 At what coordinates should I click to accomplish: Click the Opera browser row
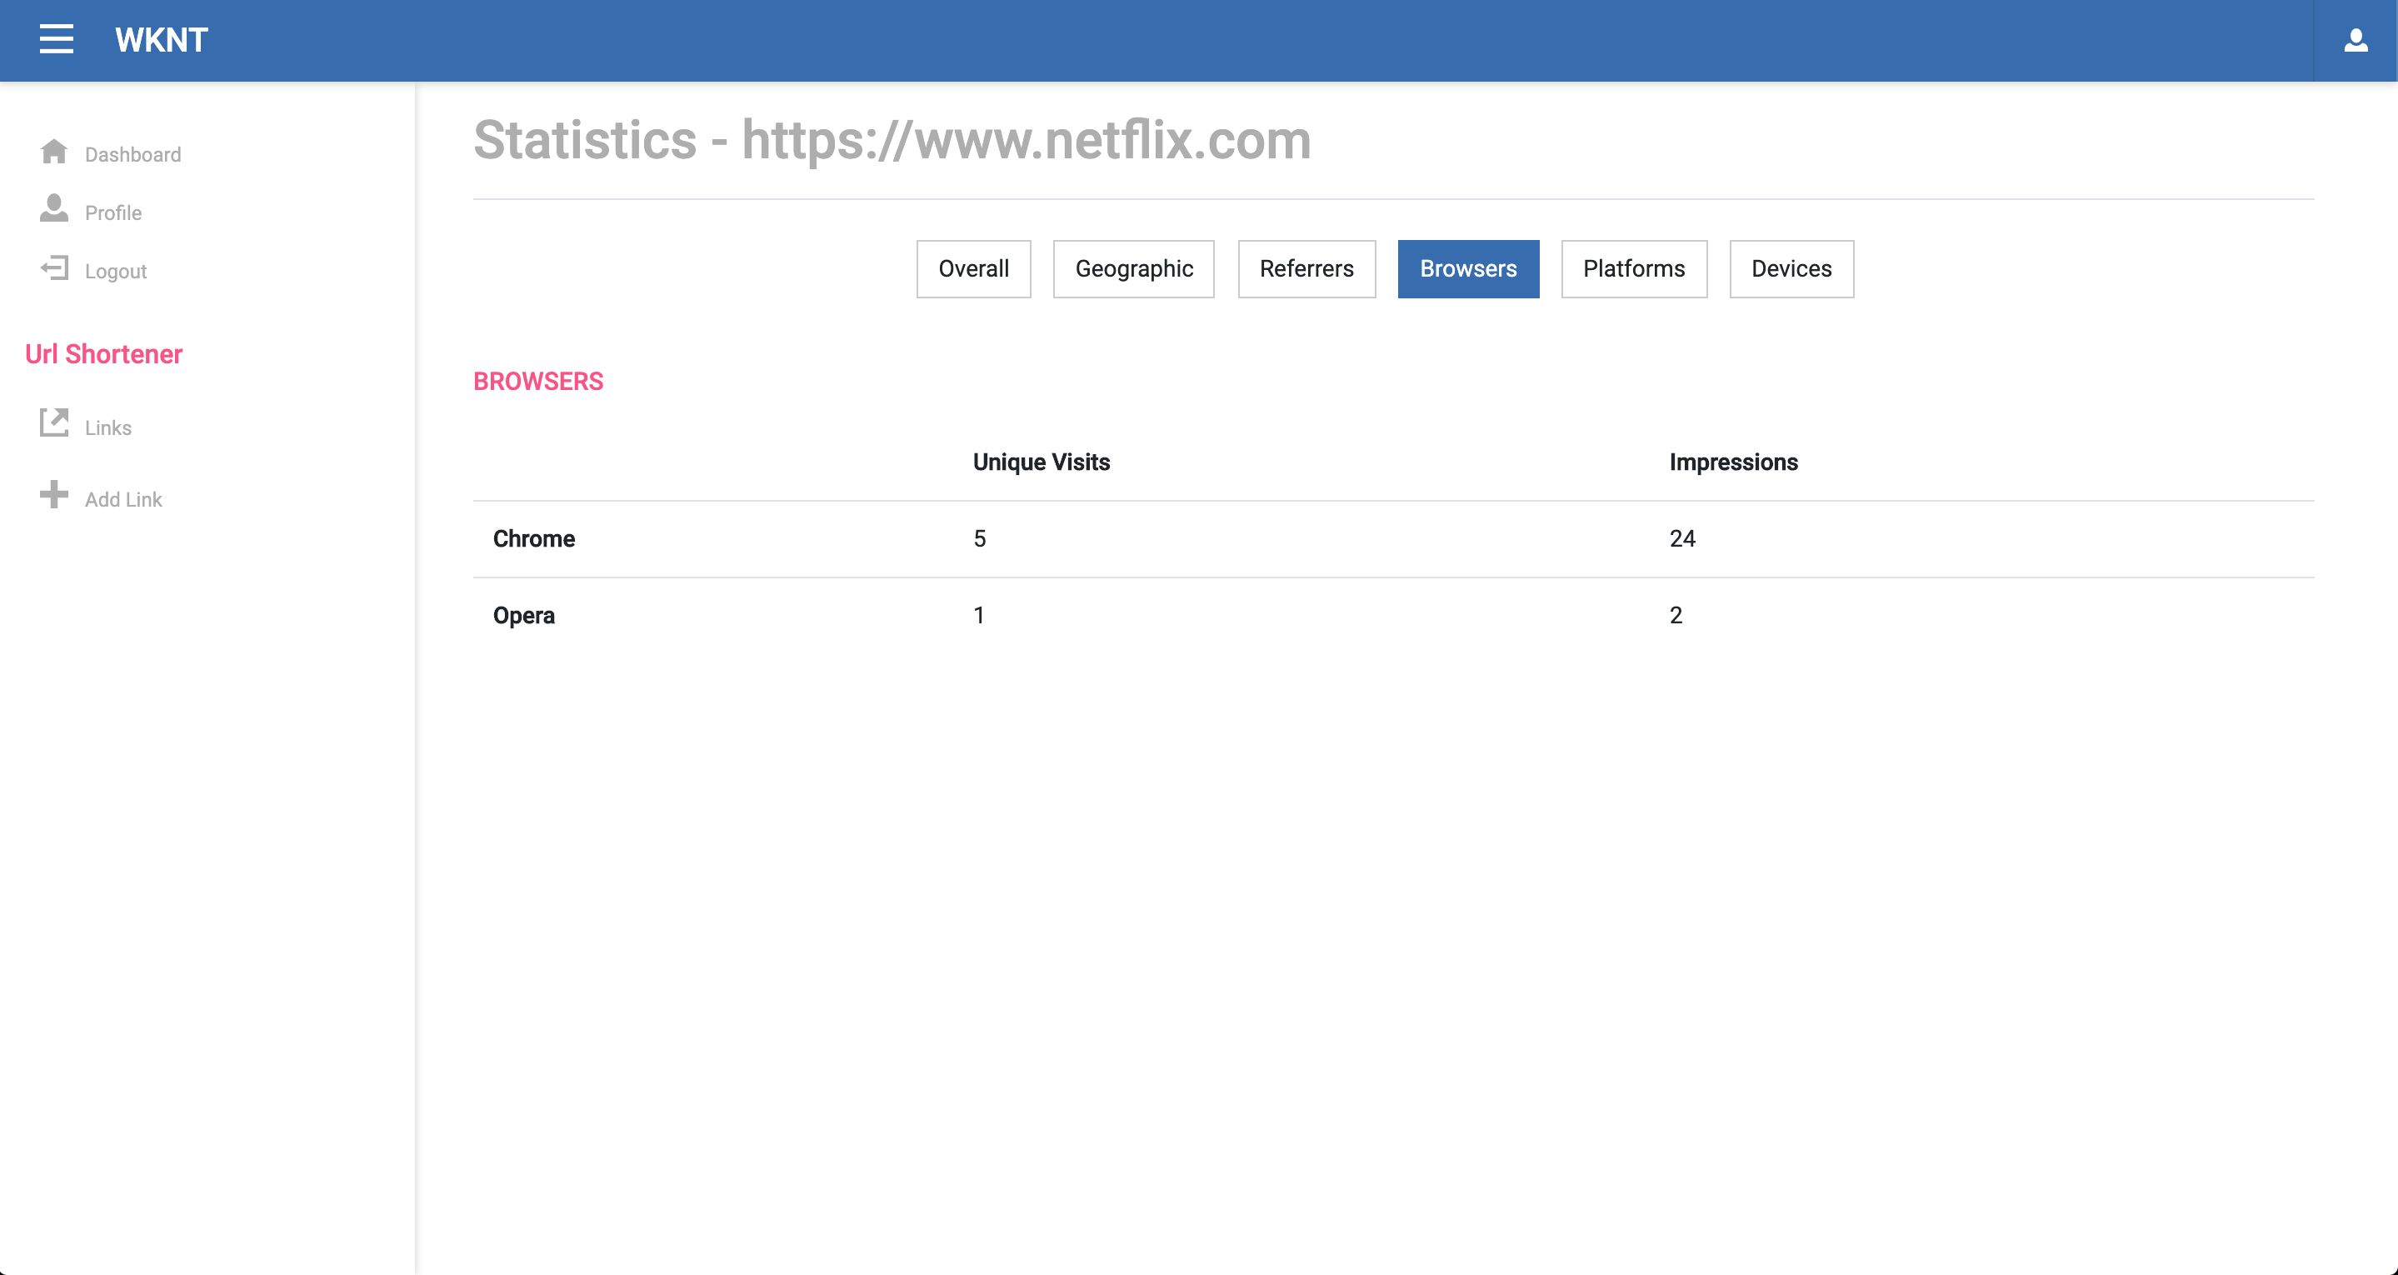[524, 616]
